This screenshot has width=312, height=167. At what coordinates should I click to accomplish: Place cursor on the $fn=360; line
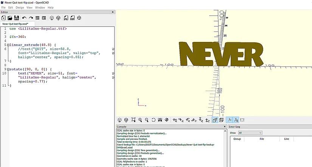point(18,37)
